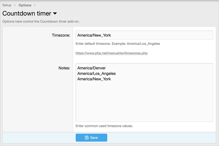Screen dimensions: 219x146
Task: Navigate to the Options breadcrumb
Action: pyautogui.click(x=25, y=5)
